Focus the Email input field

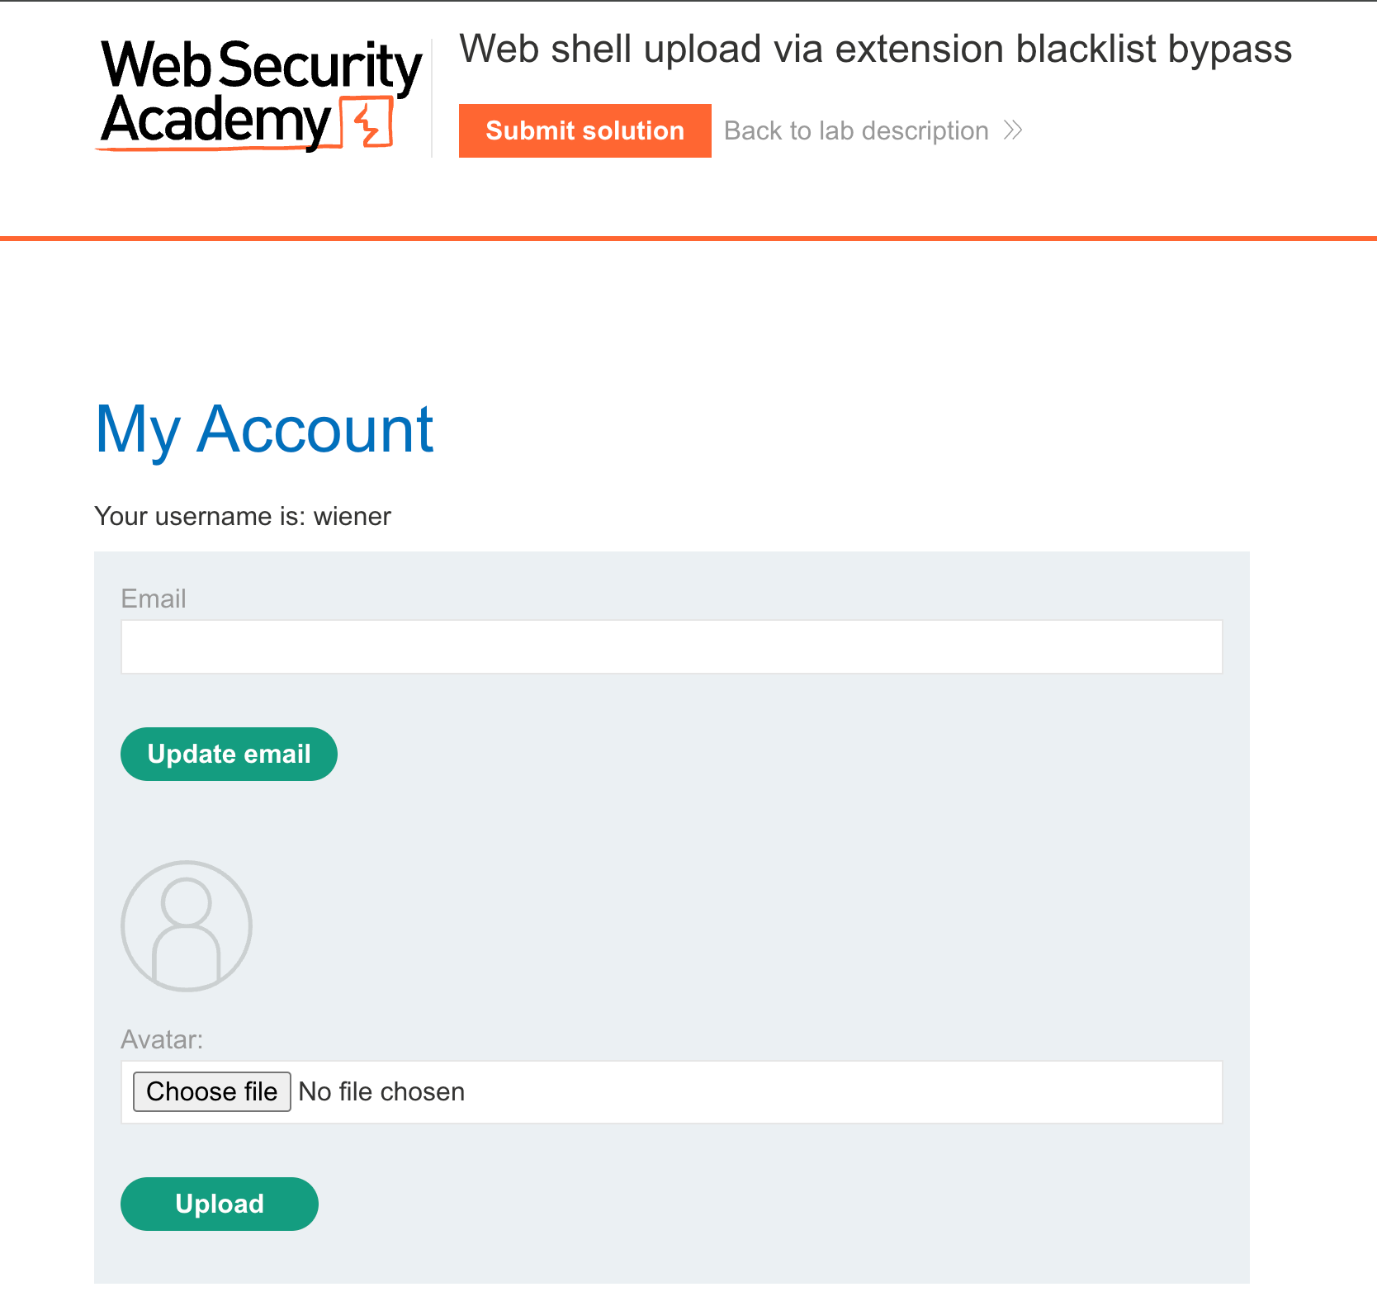click(671, 646)
